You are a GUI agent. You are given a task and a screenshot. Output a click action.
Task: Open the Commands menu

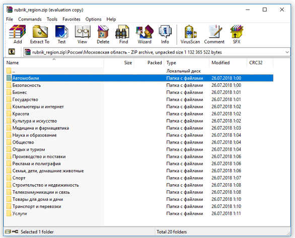pyautogui.click(x=30, y=20)
